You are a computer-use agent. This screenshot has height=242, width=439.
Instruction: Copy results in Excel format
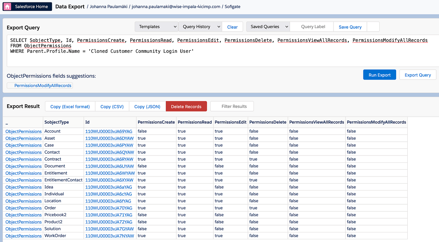click(70, 106)
